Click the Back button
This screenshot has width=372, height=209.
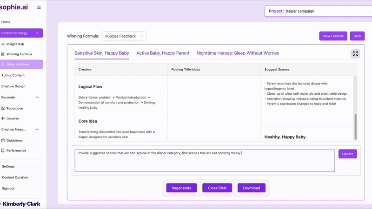357,36
